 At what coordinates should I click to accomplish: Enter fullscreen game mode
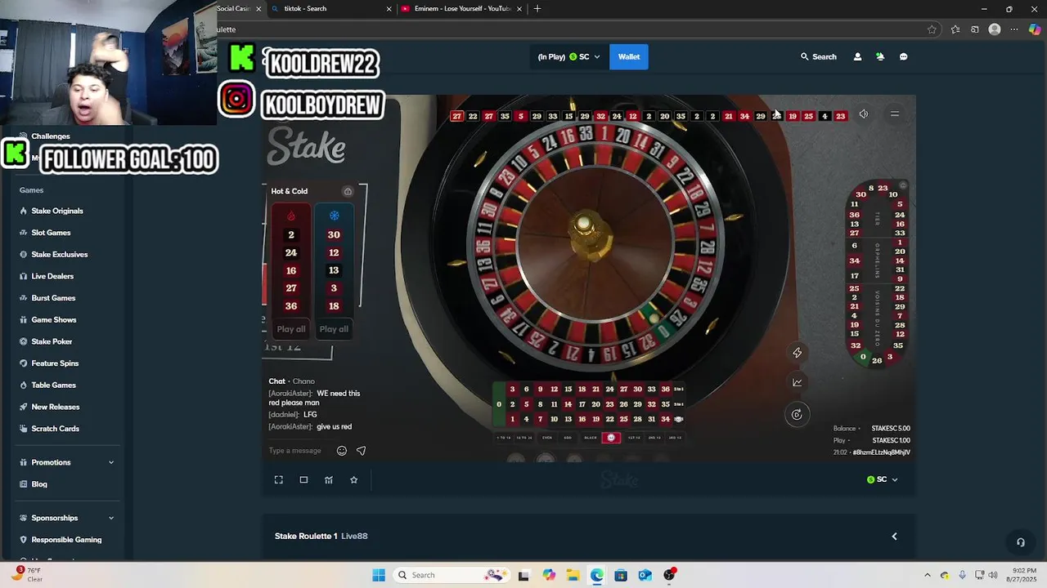(x=279, y=480)
